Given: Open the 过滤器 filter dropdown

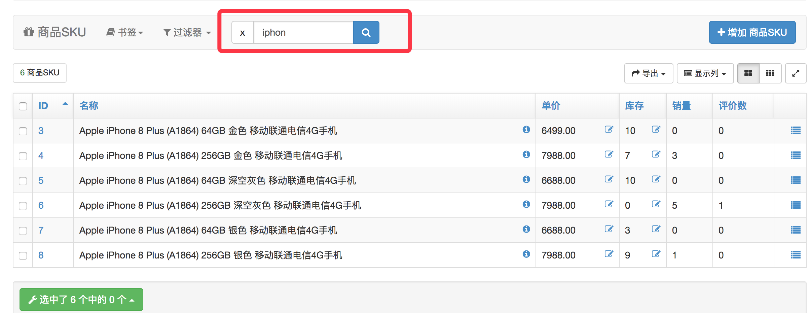Looking at the screenshot, I should click(187, 32).
